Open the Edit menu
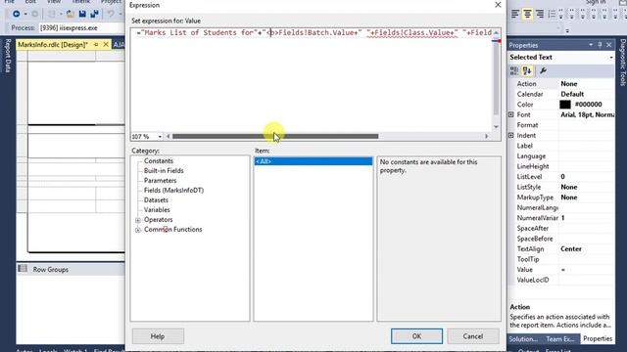This screenshot has height=352, width=627. coord(30,2)
